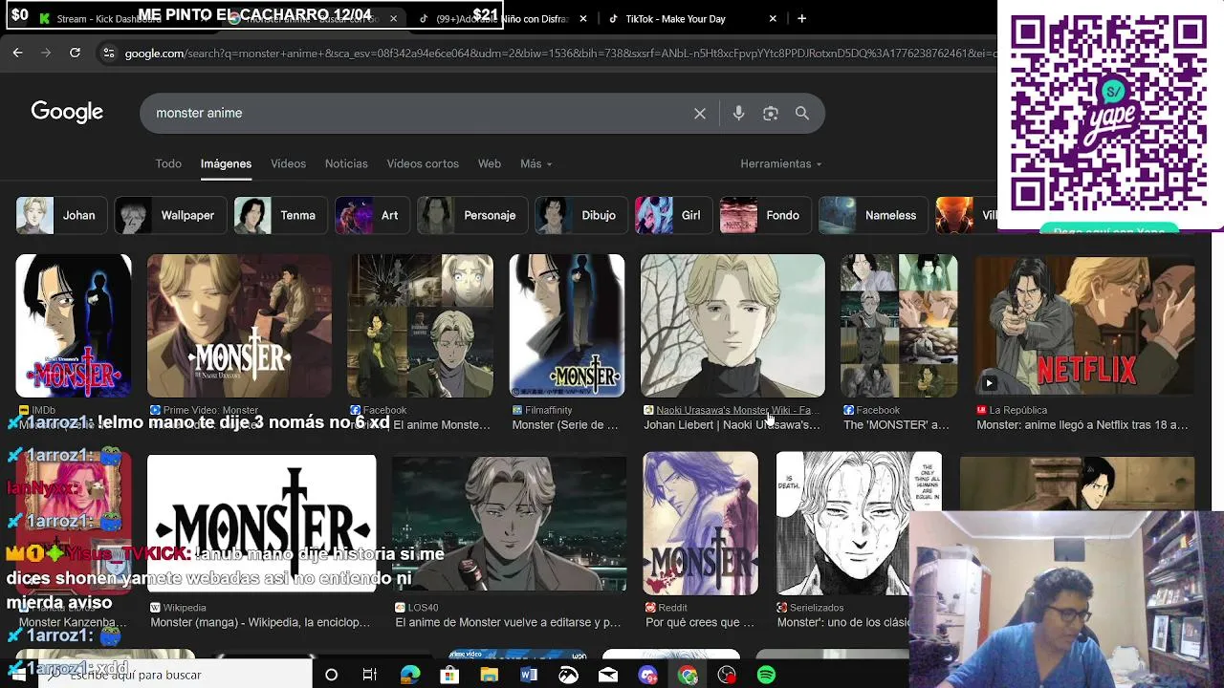
Task: Clear the search box with the X icon
Action: tap(700, 114)
